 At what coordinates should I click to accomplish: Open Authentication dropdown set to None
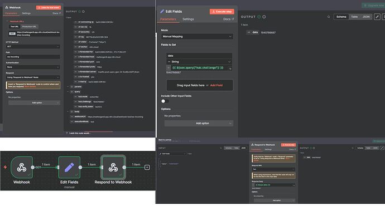tap(33, 67)
